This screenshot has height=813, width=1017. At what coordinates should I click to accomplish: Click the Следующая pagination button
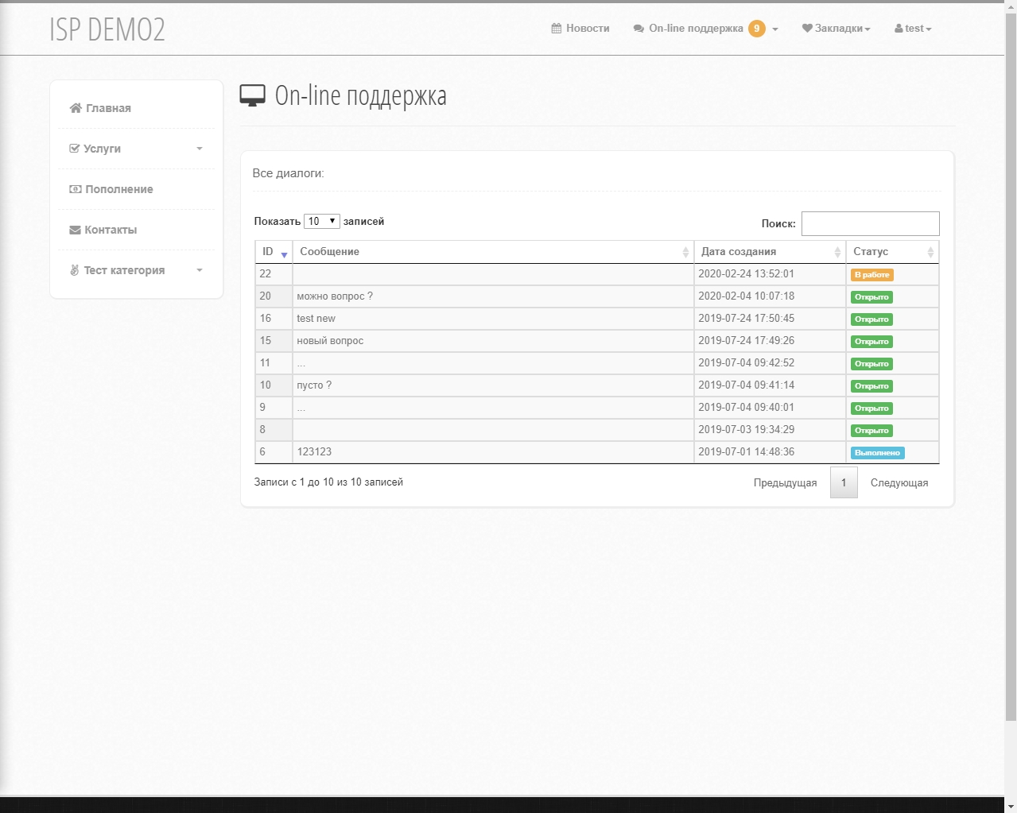899,482
